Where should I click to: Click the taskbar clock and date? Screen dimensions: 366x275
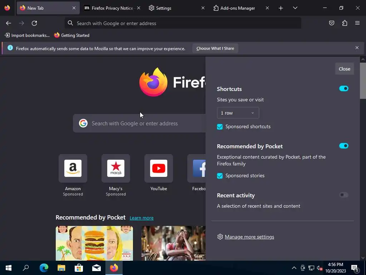(x=335, y=268)
